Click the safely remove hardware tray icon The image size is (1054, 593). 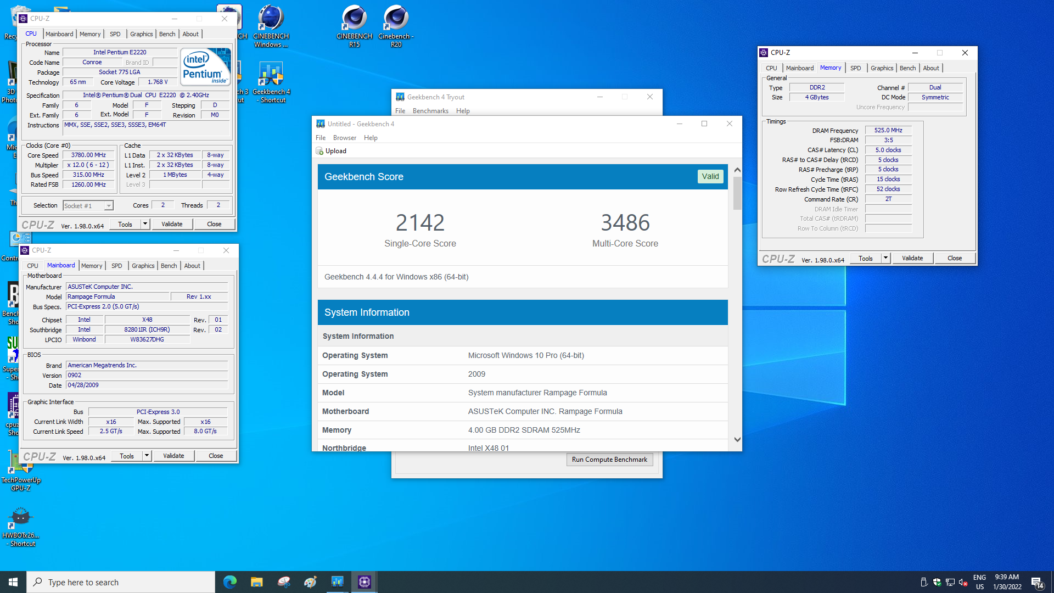pyautogui.click(x=924, y=582)
